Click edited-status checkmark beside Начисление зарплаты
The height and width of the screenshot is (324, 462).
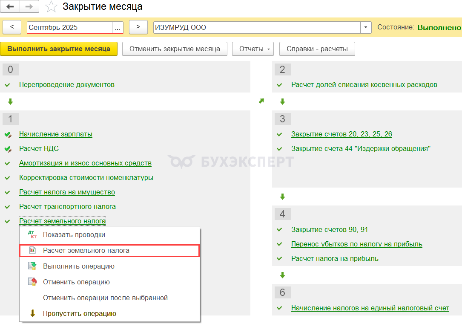(x=8, y=134)
